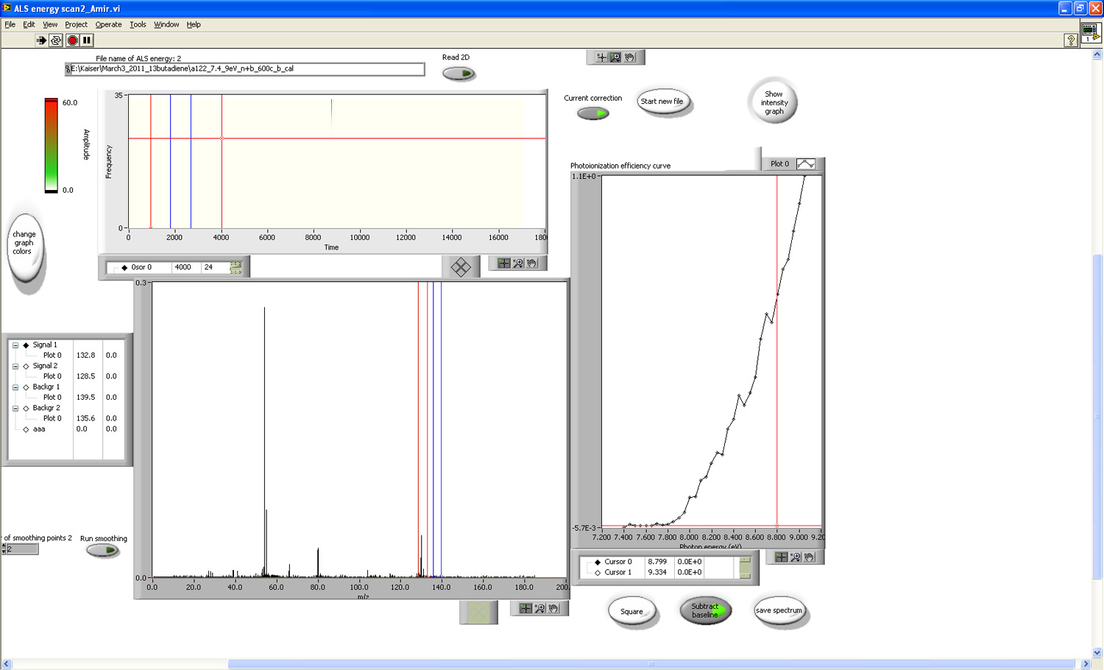Collapse the Backgr 2 tree node
Image resolution: width=1104 pixels, height=670 pixels.
point(15,408)
